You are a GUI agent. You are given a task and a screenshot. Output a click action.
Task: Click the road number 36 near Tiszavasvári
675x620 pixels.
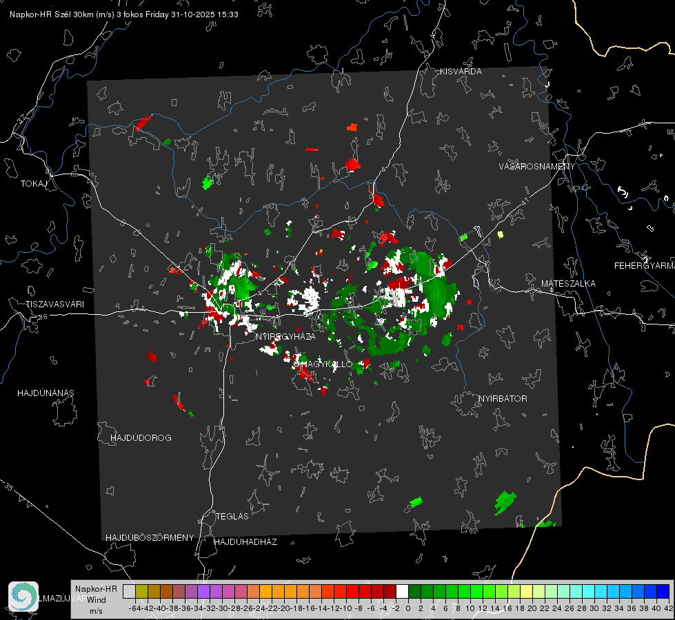(x=43, y=317)
